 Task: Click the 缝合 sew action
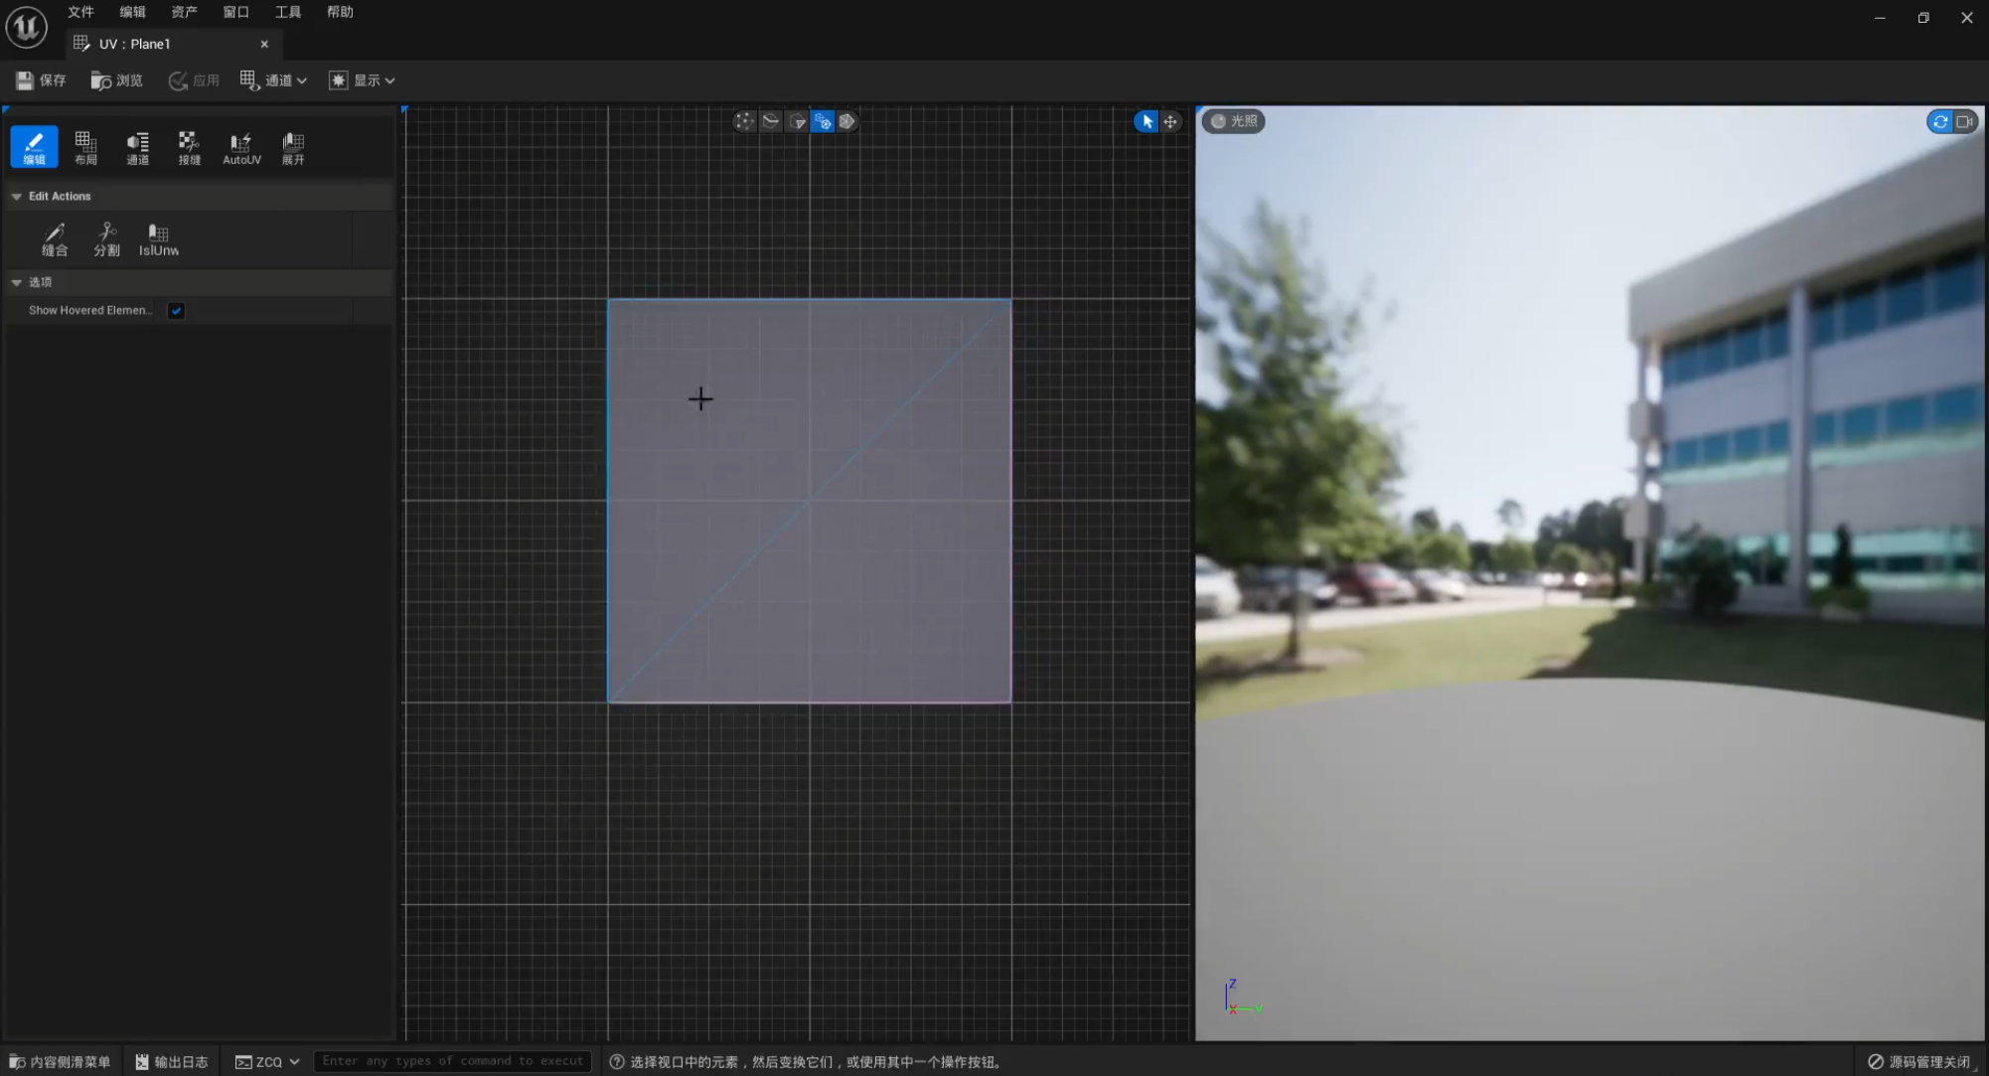55,239
